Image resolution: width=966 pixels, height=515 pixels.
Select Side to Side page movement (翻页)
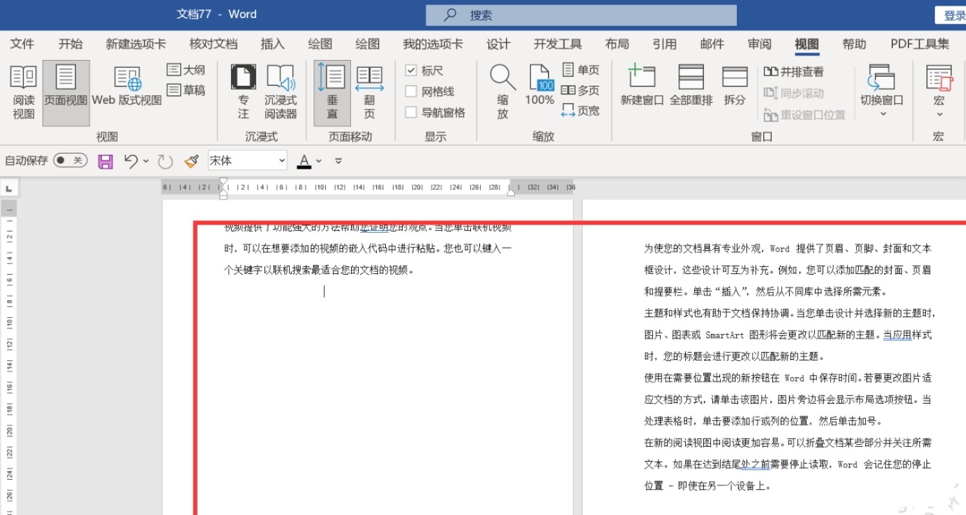tap(370, 93)
